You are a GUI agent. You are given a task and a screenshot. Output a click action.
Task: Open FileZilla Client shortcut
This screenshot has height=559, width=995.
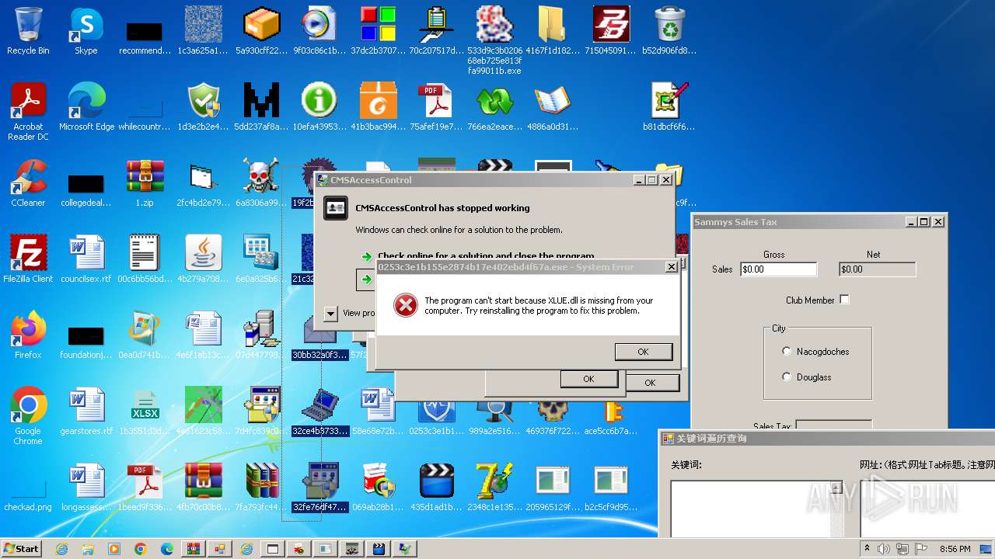point(28,259)
